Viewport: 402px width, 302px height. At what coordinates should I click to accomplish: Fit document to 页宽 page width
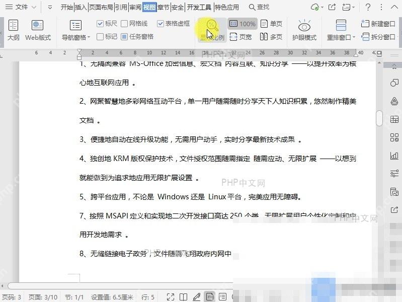tap(240, 37)
